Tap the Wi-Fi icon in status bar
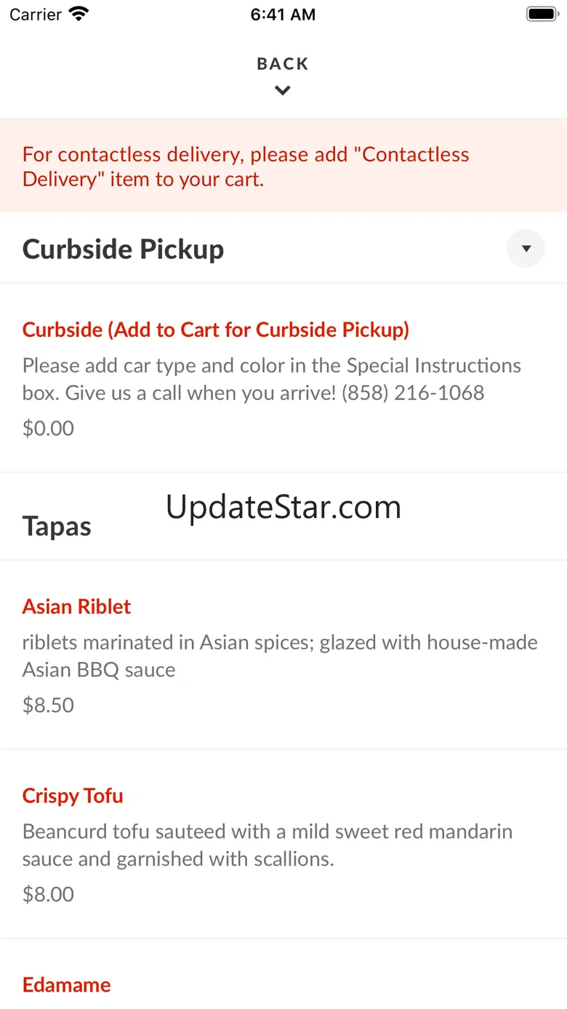Screen dimensions: 567x1009 [x=78, y=14]
